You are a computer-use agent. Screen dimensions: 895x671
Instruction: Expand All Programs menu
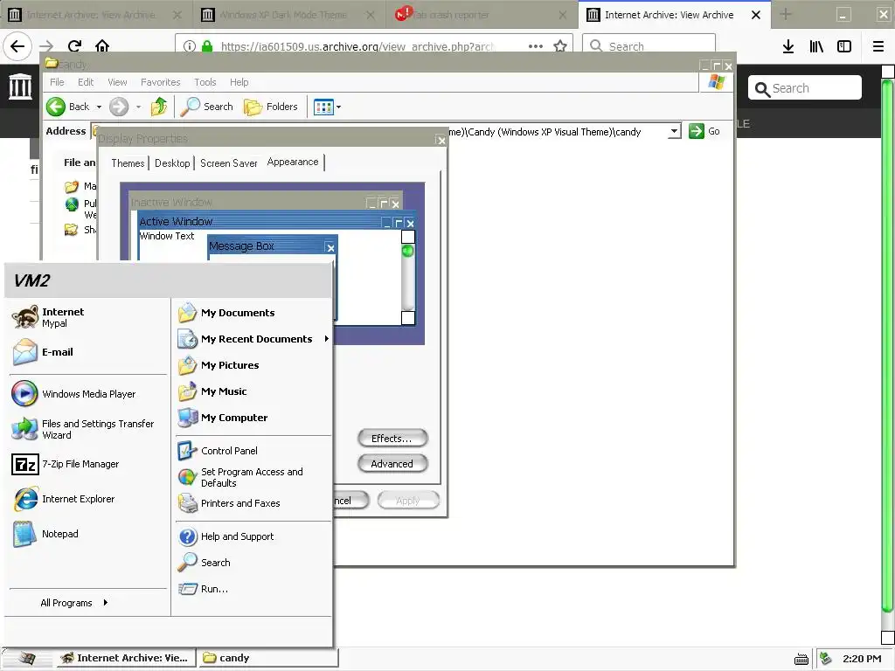(x=74, y=603)
